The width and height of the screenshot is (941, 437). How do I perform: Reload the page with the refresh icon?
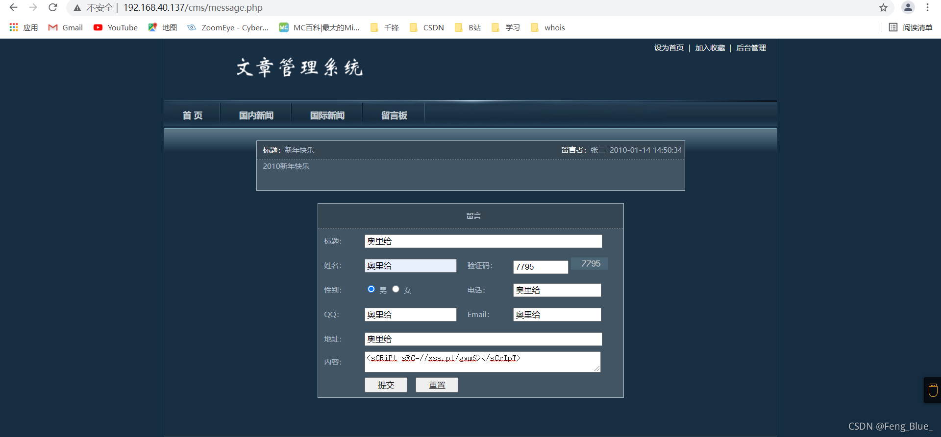pos(53,7)
